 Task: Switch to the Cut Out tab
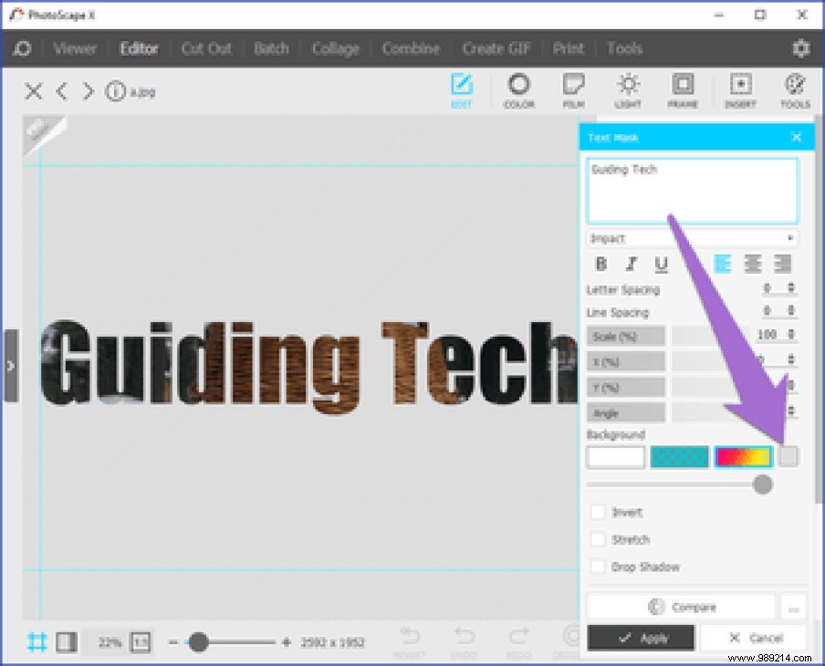(205, 48)
